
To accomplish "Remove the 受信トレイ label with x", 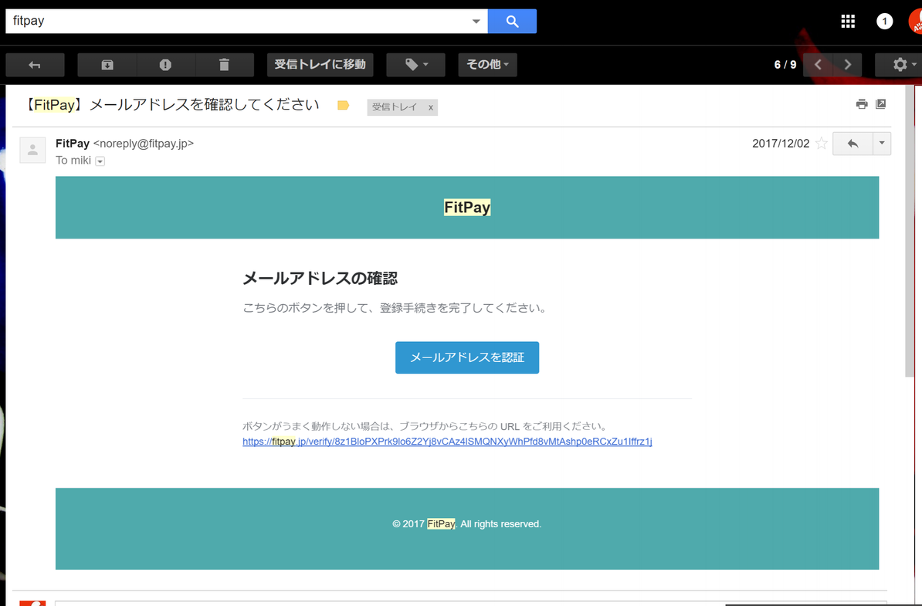I will (431, 107).
